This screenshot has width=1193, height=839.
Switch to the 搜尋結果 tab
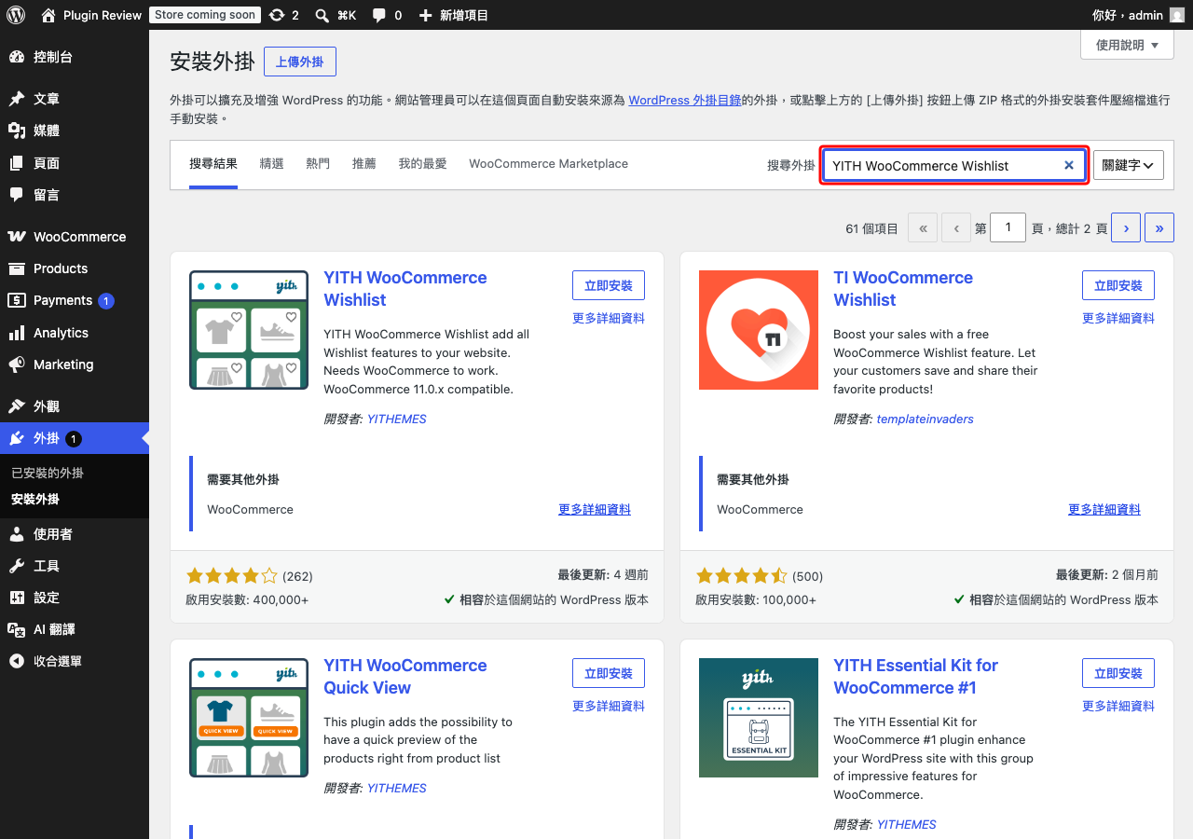[x=213, y=164]
